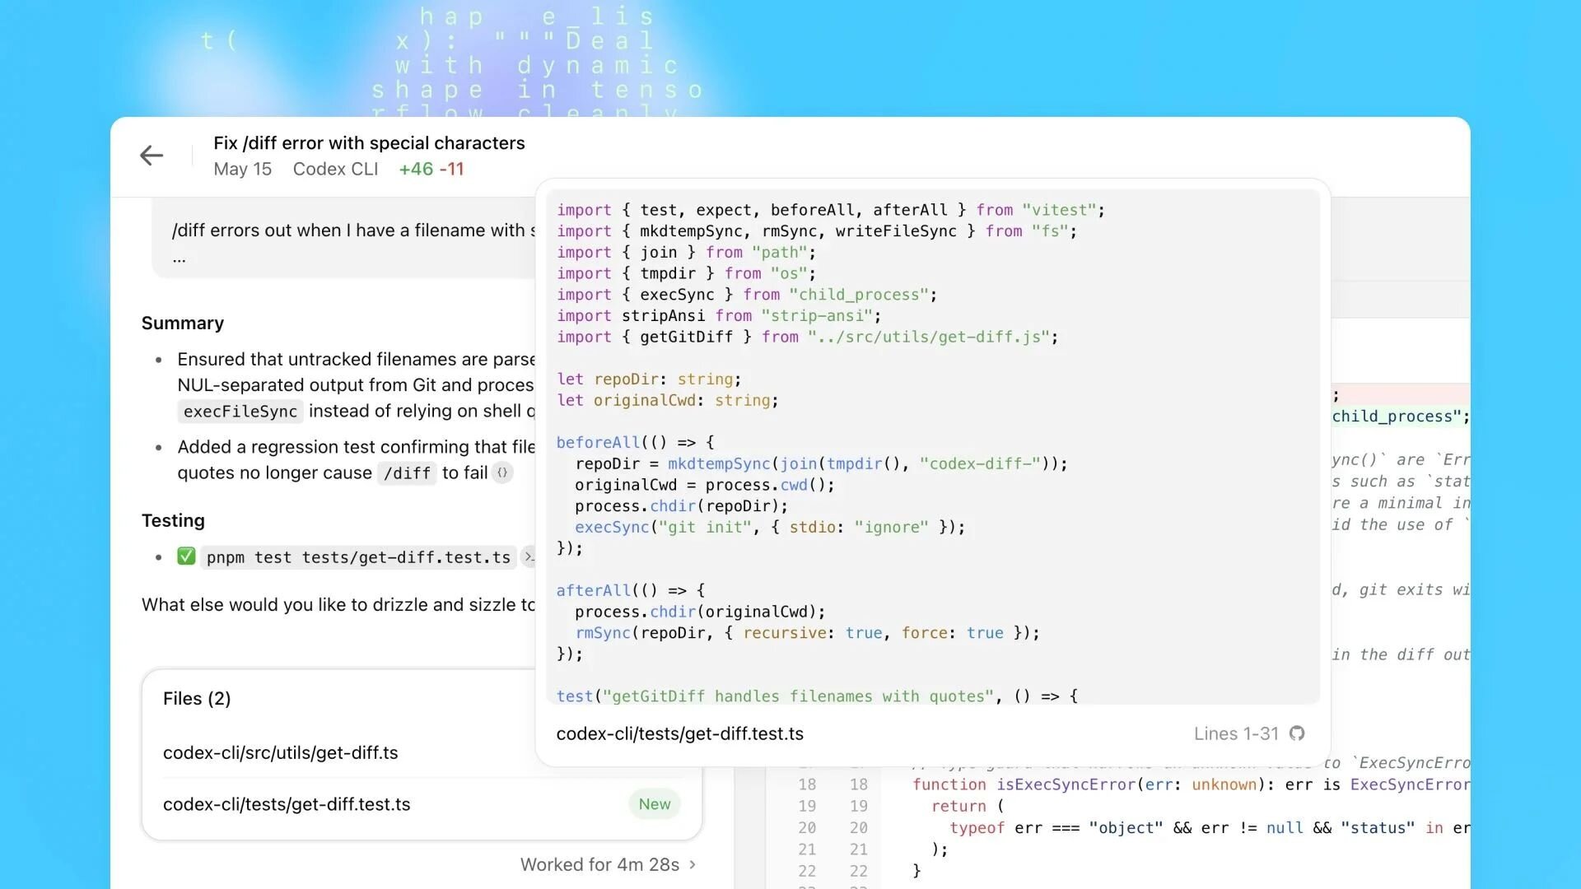Open the GitHub icon beside Lines 1-31
The height and width of the screenshot is (889, 1581).
coord(1298,733)
